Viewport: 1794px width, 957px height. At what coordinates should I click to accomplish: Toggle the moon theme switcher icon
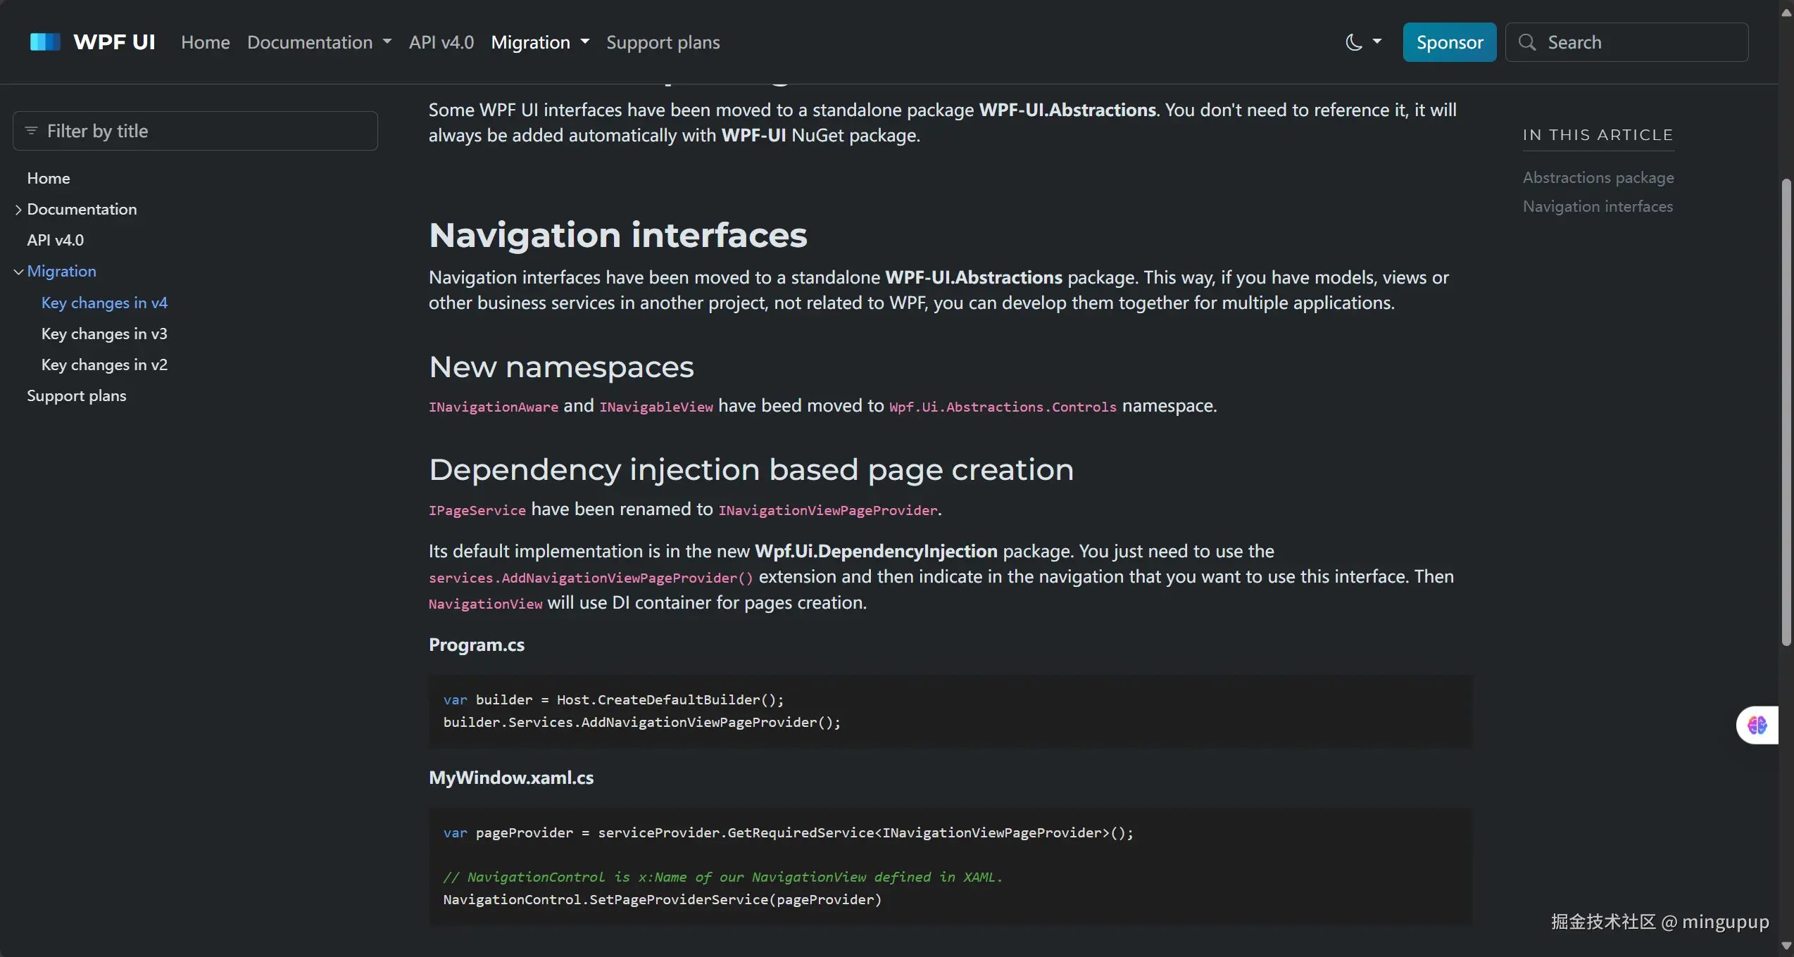[1354, 42]
